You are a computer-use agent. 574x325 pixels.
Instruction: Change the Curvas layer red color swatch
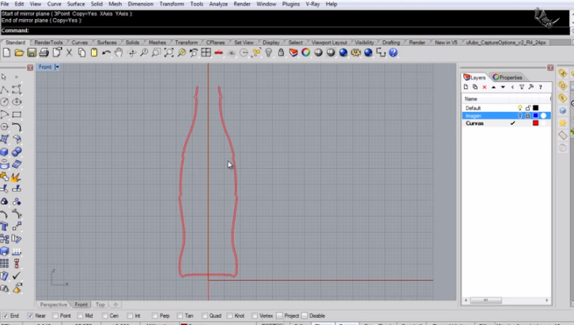535,123
